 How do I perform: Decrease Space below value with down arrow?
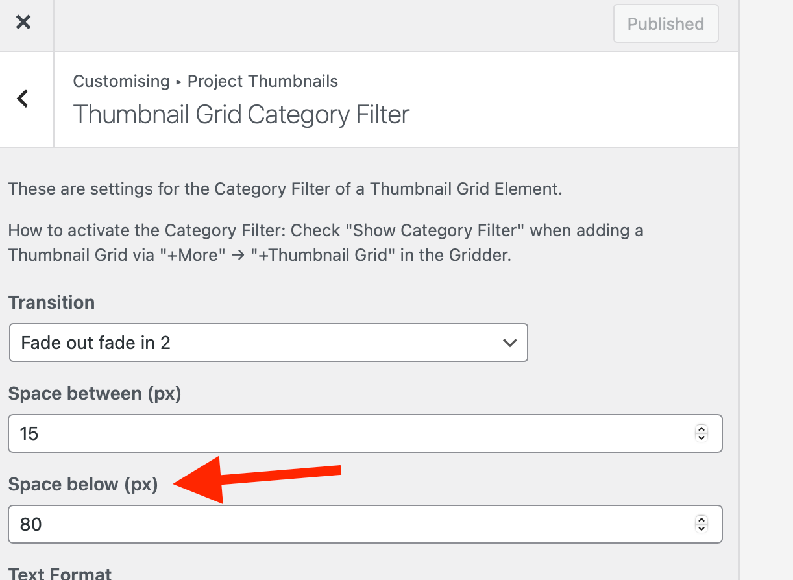click(701, 529)
